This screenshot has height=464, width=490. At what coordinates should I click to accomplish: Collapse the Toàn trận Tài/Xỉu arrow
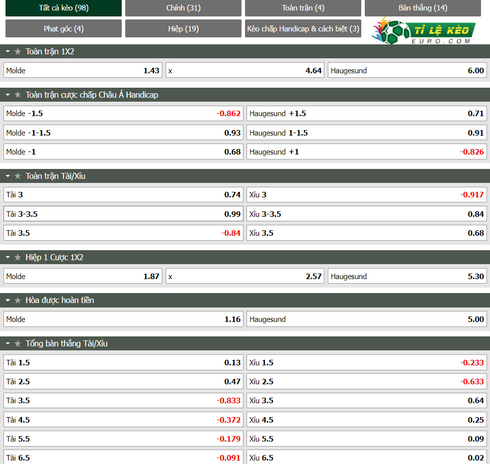point(8,176)
